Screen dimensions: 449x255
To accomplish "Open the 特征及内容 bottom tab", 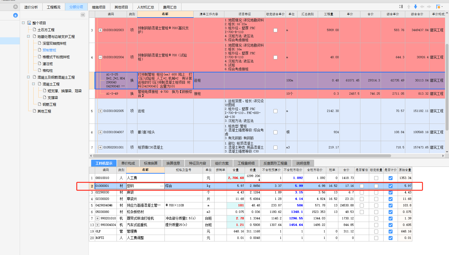I will point(198,163).
